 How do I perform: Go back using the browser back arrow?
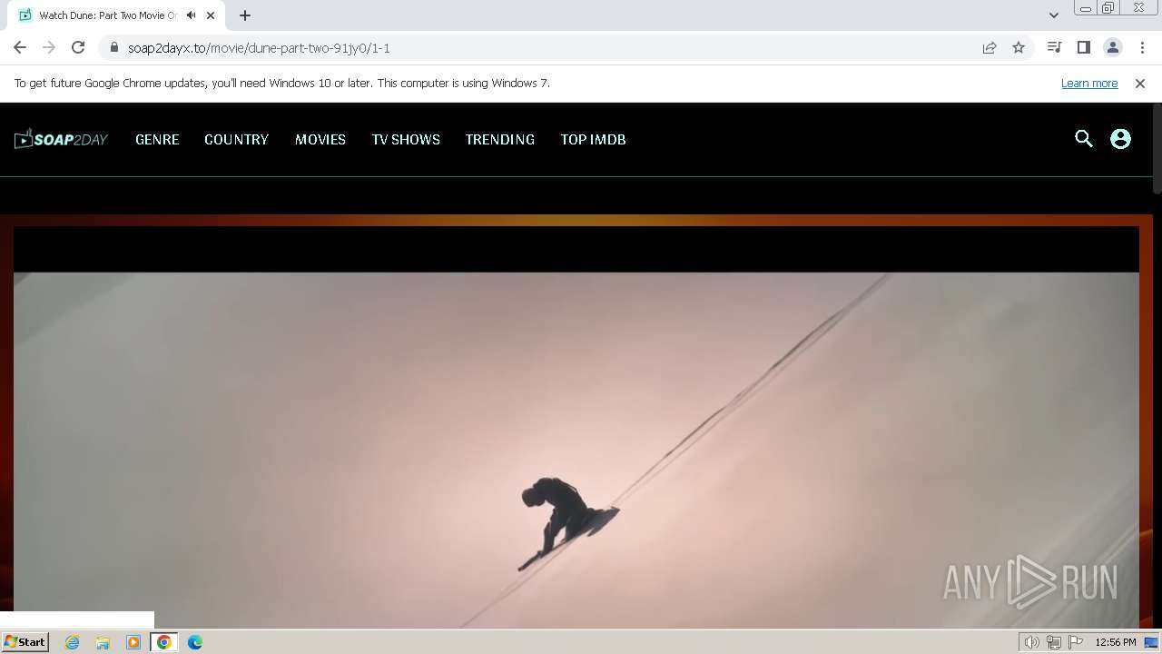[x=20, y=47]
